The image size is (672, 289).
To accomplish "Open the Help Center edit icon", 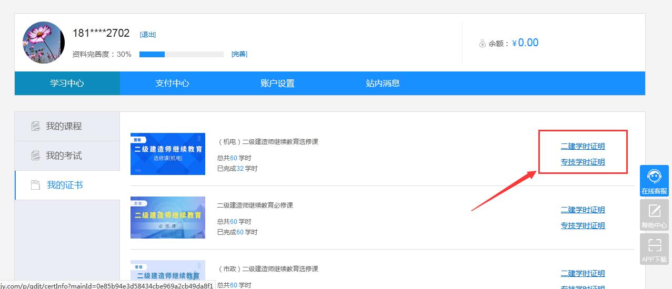I will [x=654, y=211].
